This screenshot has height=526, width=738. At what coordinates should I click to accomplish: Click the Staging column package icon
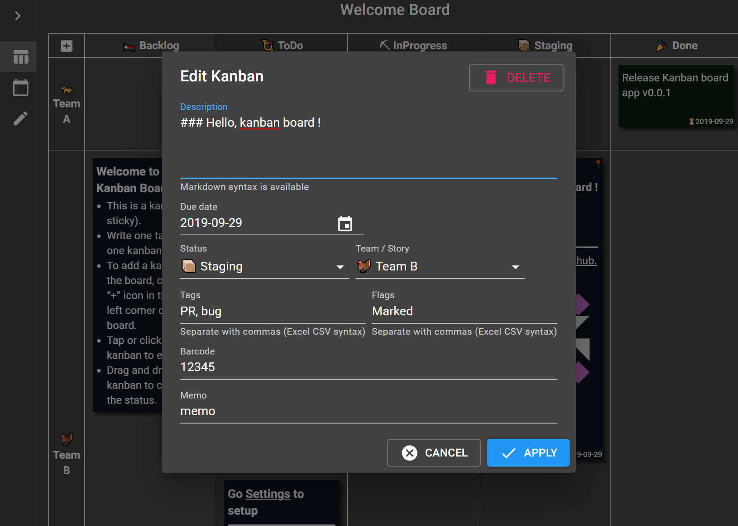click(x=524, y=45)
